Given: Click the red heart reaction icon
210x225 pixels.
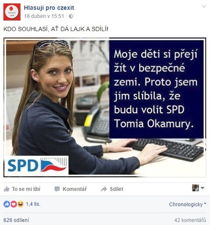Looking at the screenshot, I should point(14,204).
